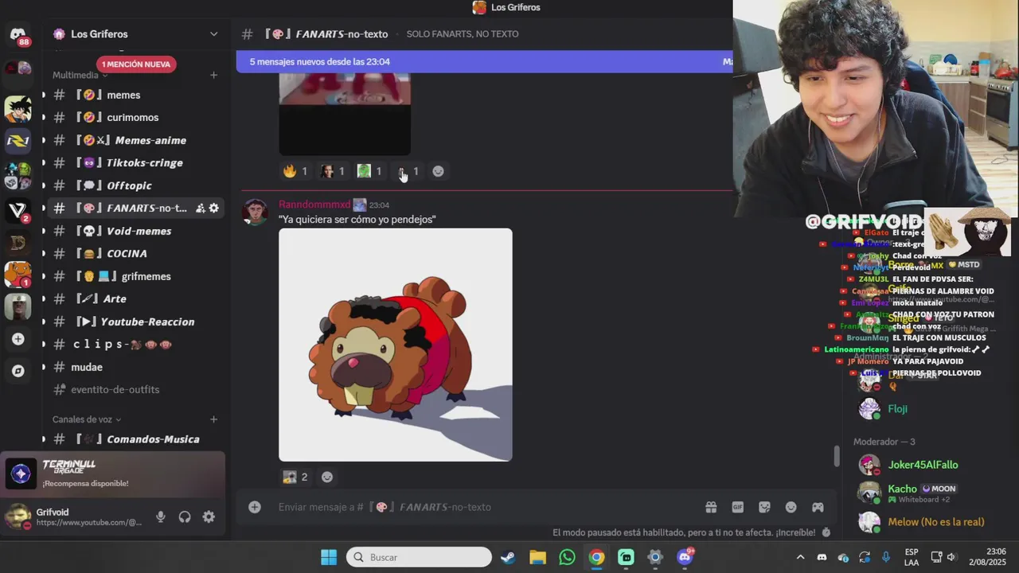Expand arrow beside Comandos-Musica channel
The height and width of the screenshot is (573, 1019).
[44, 439]
